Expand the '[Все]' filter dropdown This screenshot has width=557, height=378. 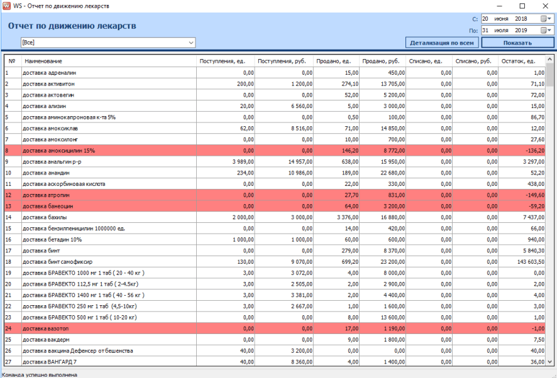point(191,43)
